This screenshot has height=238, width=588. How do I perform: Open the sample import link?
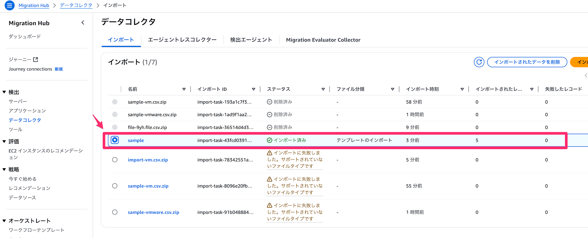tap(136, 140)
